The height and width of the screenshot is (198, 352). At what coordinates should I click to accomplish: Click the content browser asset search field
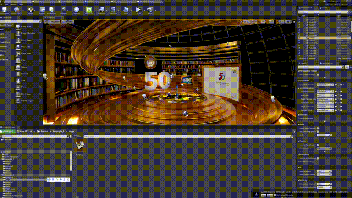click(x=188, y=136)
